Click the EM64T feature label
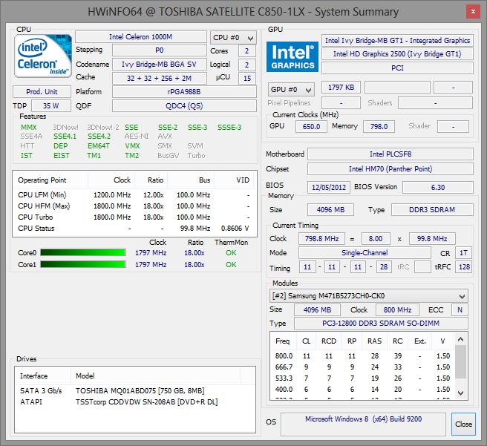487x446 pixels. pos(99,146)
